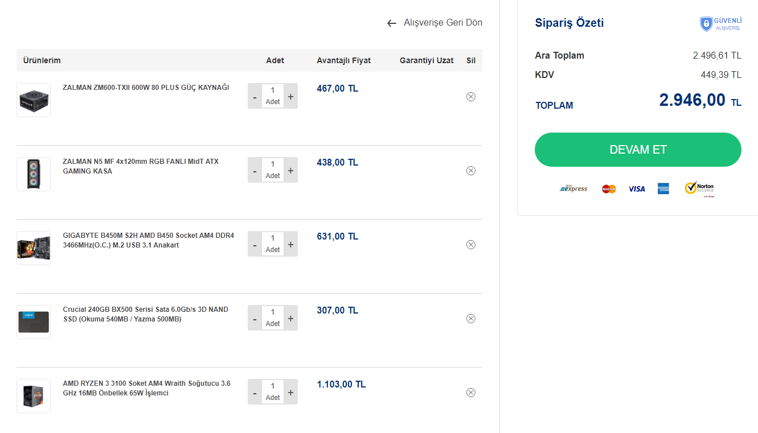
Task: Remove GIGABYTE B450M motherboard from cart
Action: click(x=470, y=245)
